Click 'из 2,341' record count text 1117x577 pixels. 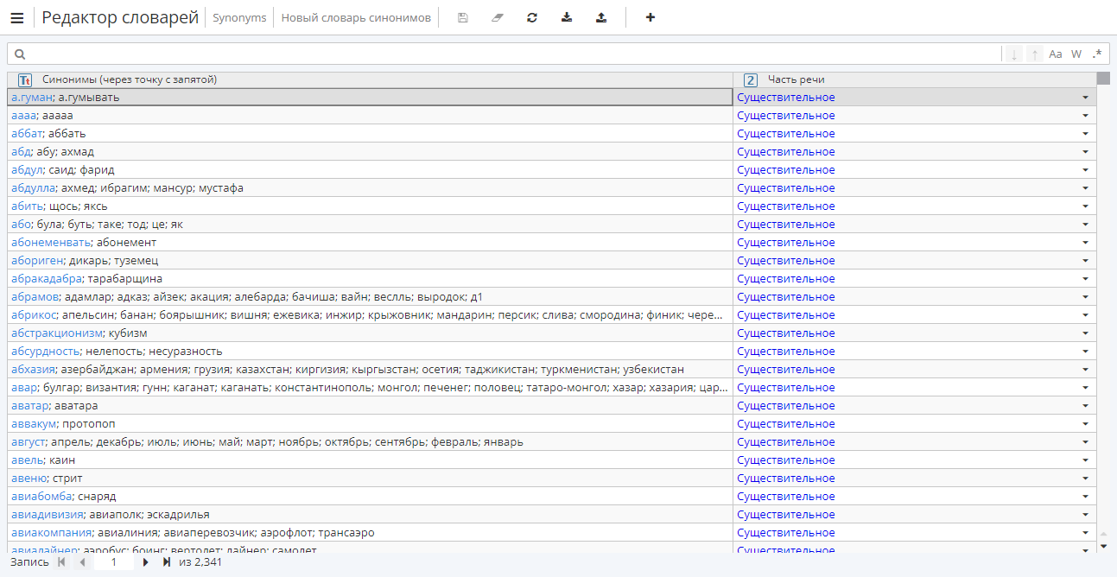200,562
